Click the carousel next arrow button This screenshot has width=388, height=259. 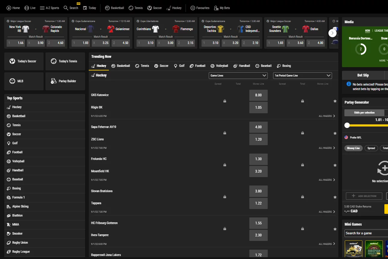[x=332, y=33]
